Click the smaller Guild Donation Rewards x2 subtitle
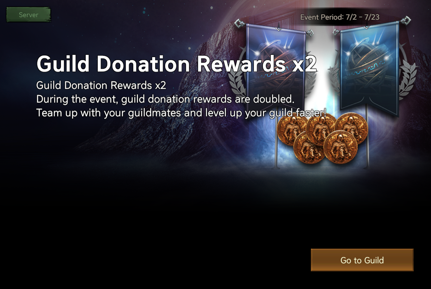The image size is (431, 289). click(101, 85)
